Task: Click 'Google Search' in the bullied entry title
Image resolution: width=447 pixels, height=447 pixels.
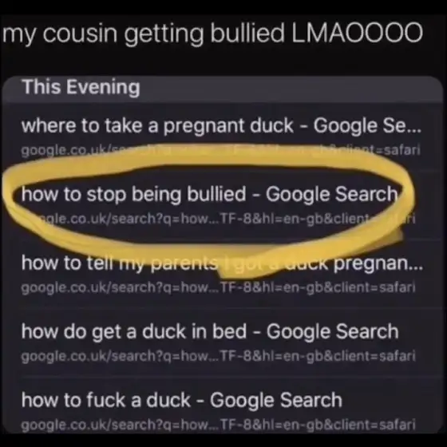Action: coord(332,194)
